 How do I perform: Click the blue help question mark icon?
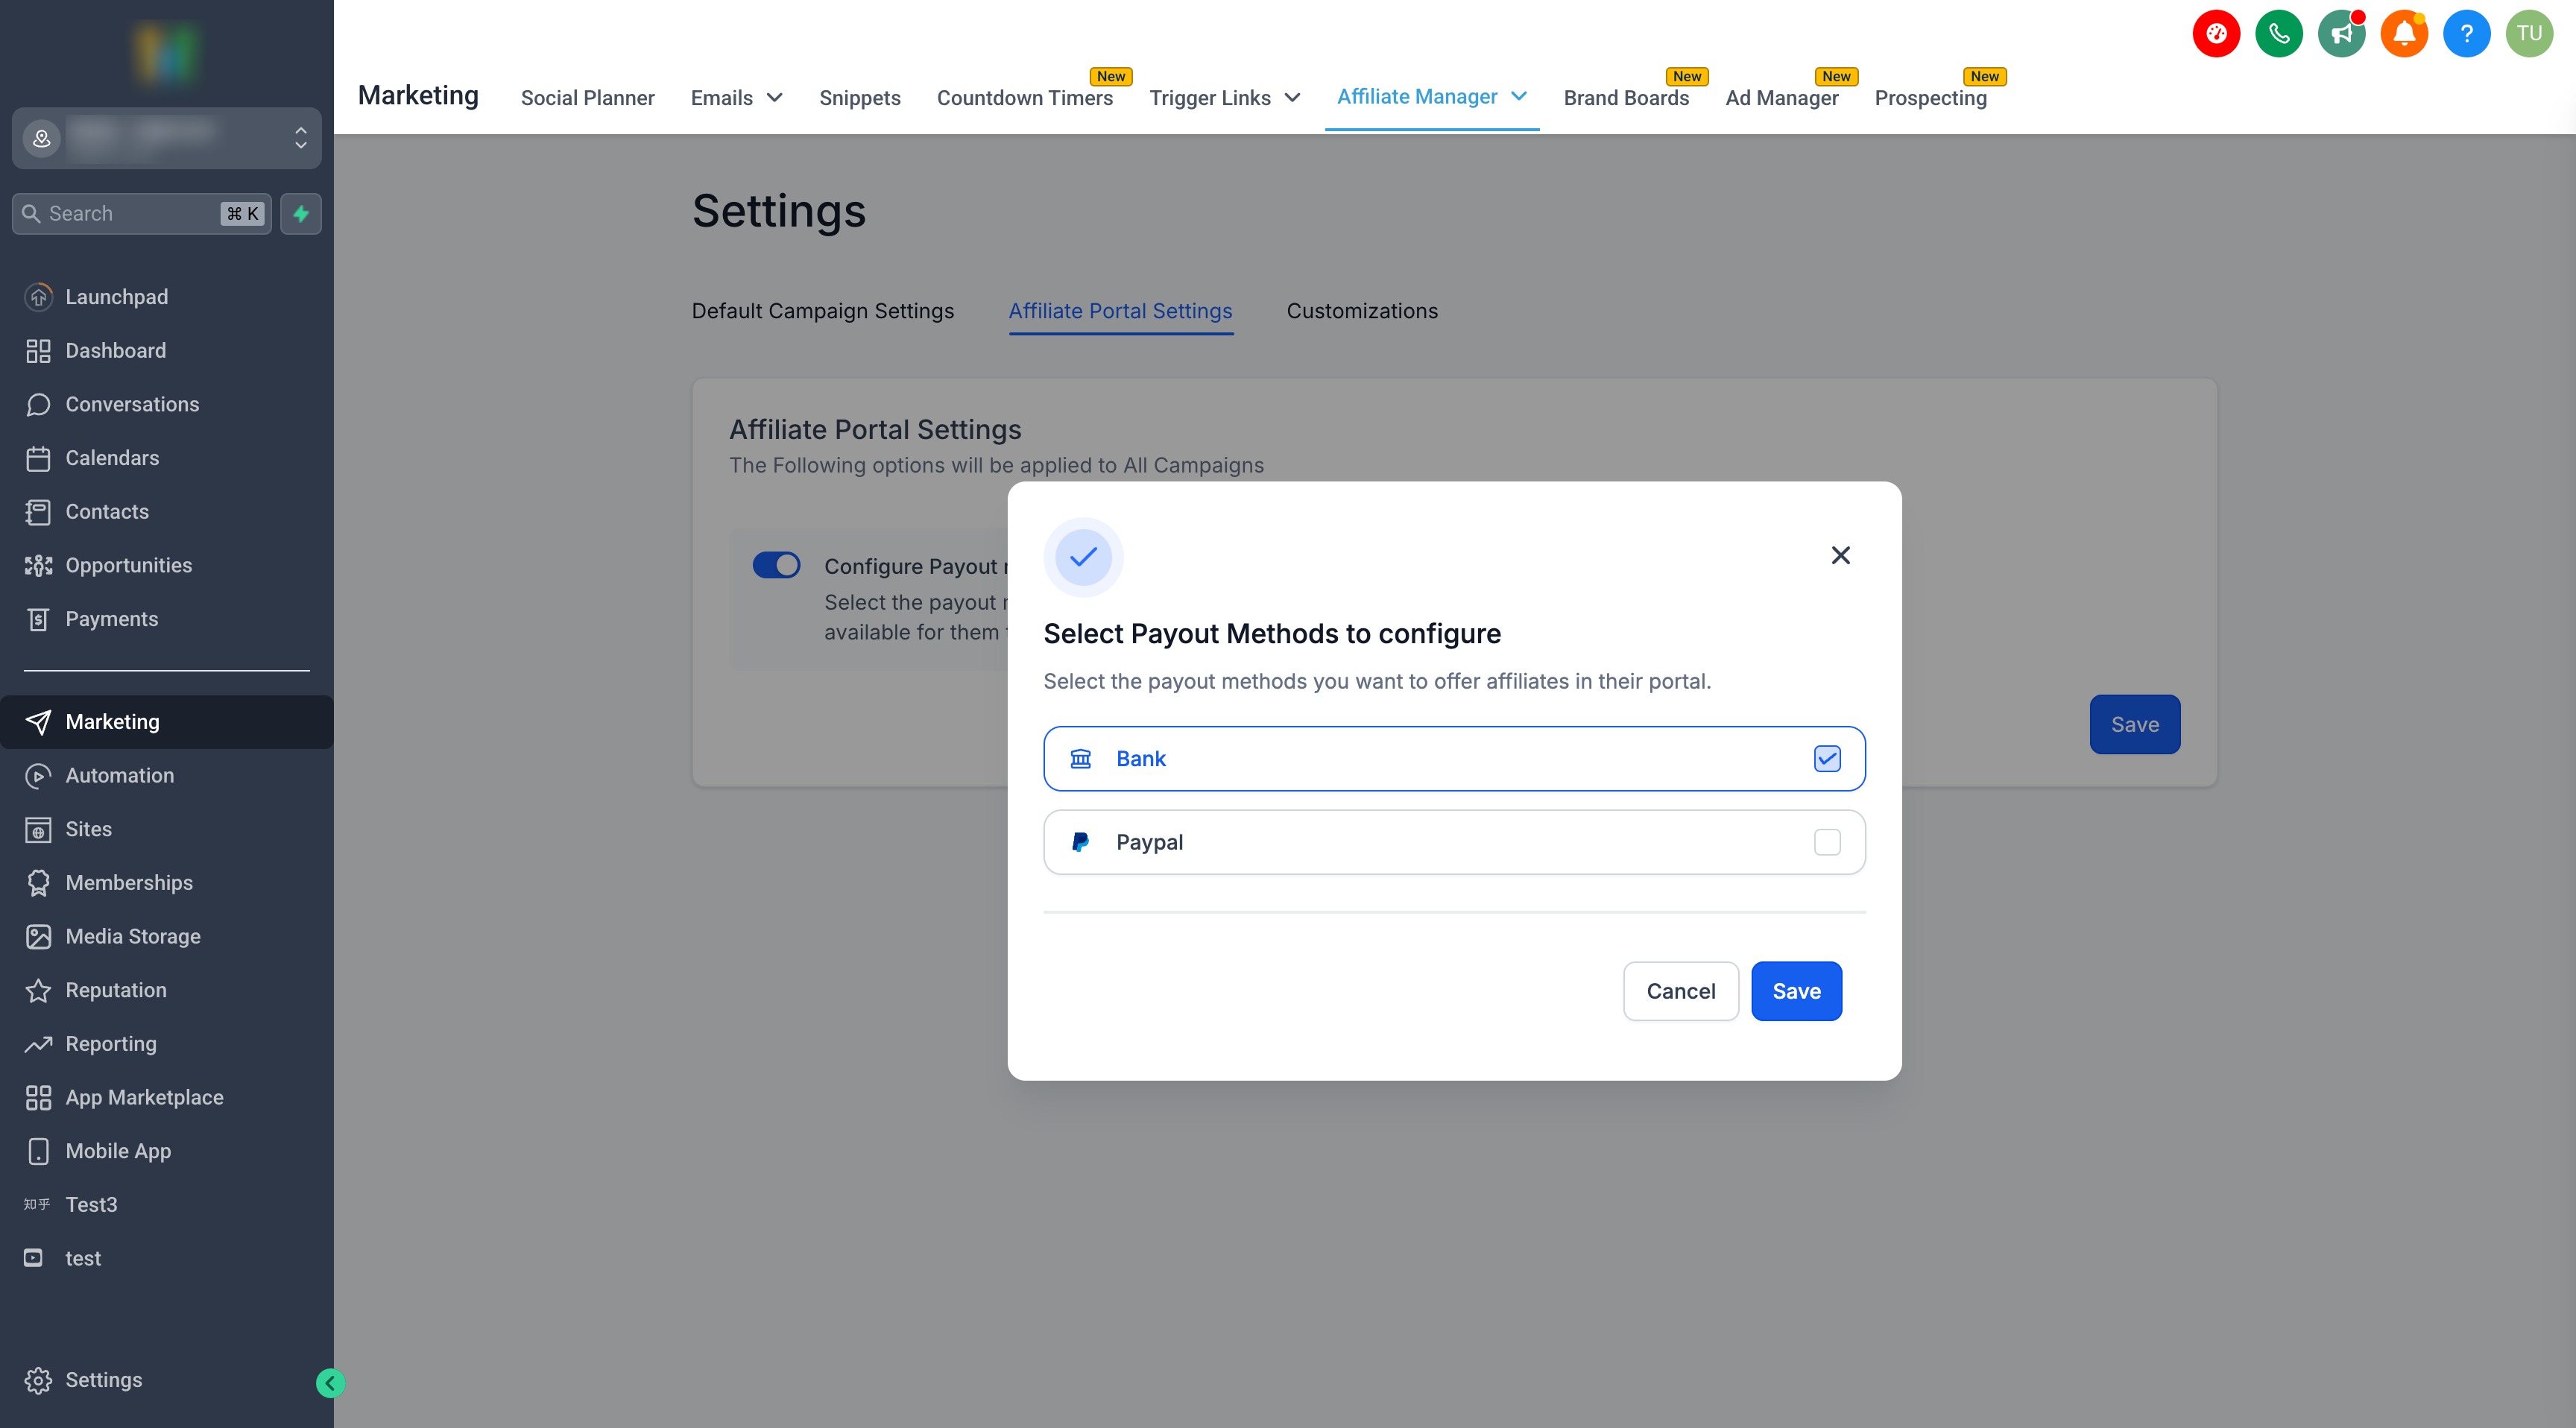coord(2466,34)
